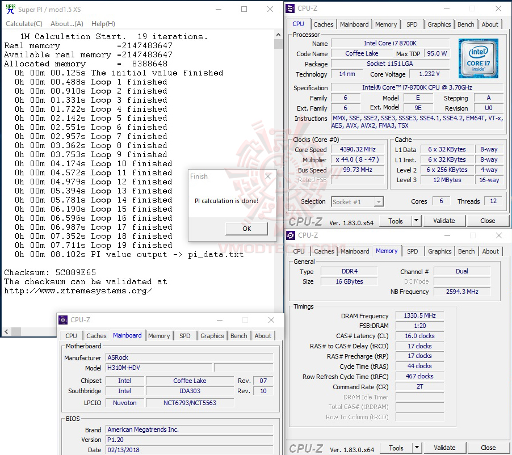
Task: Select Caches tab in Memory CPU-Z window
Action: tap(324, 251)
